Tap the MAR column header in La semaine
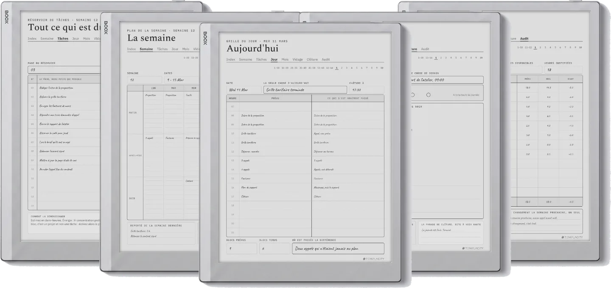 (174, 88)
